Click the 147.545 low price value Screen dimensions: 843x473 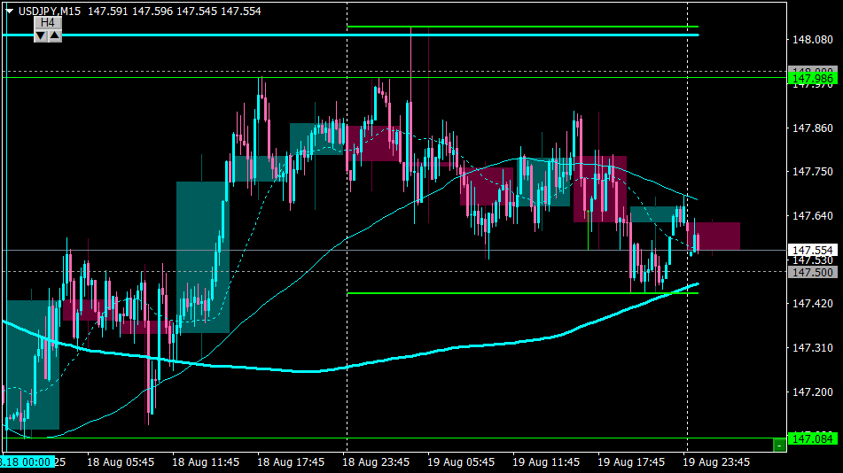click(196, 12)
